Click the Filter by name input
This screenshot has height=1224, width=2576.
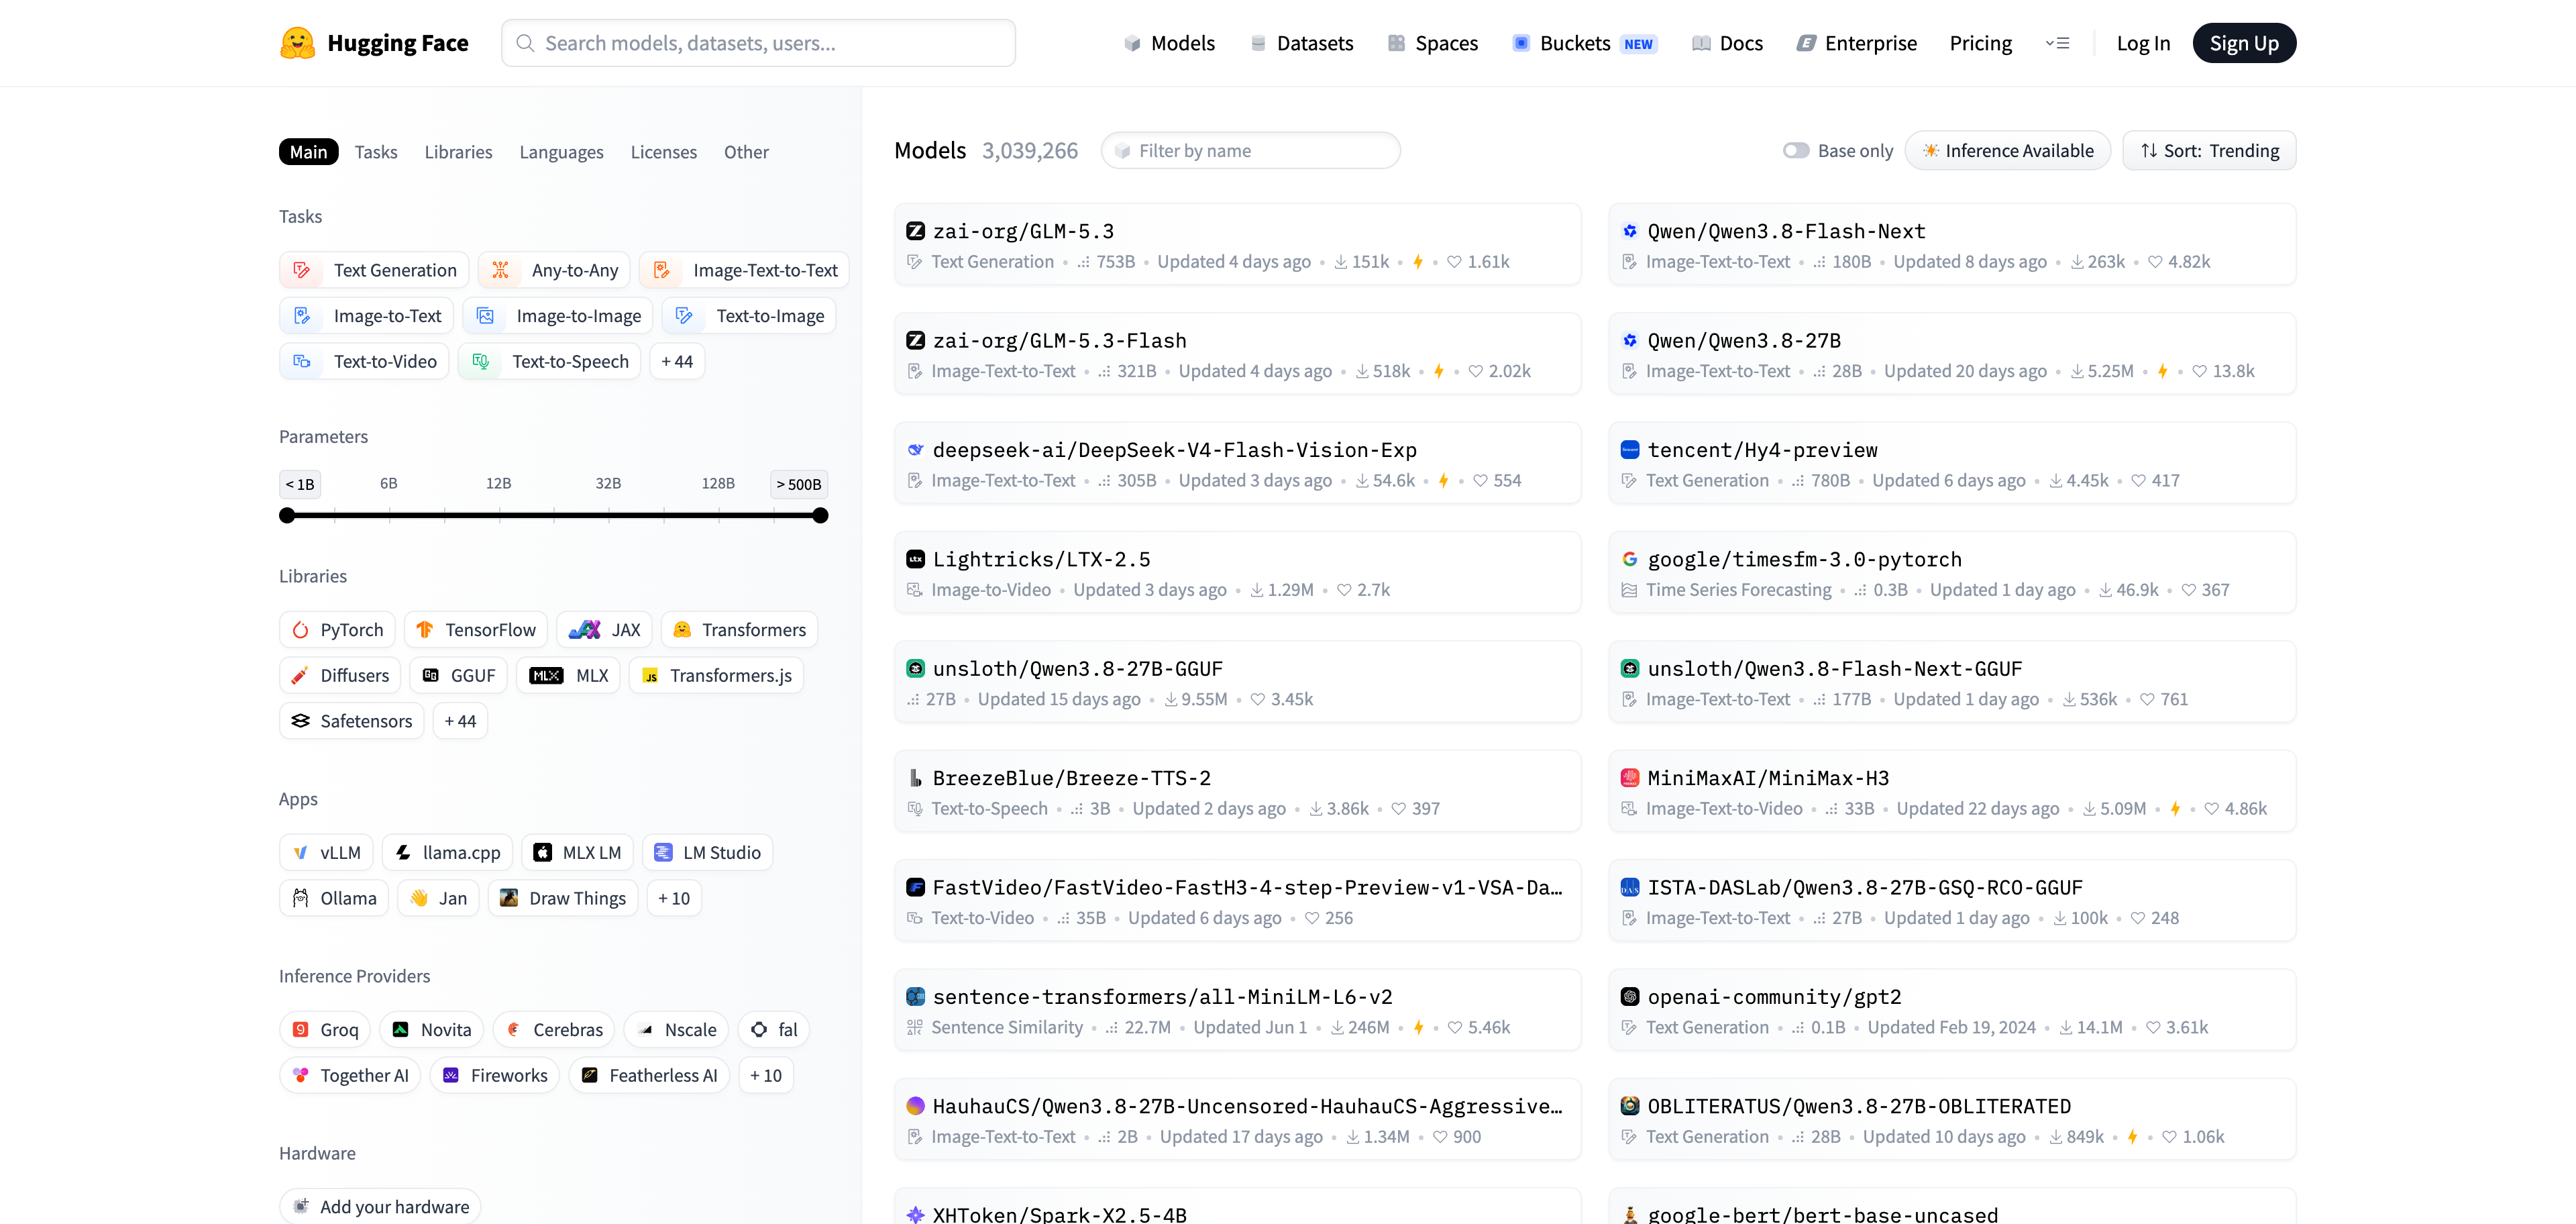(1250, 151)
